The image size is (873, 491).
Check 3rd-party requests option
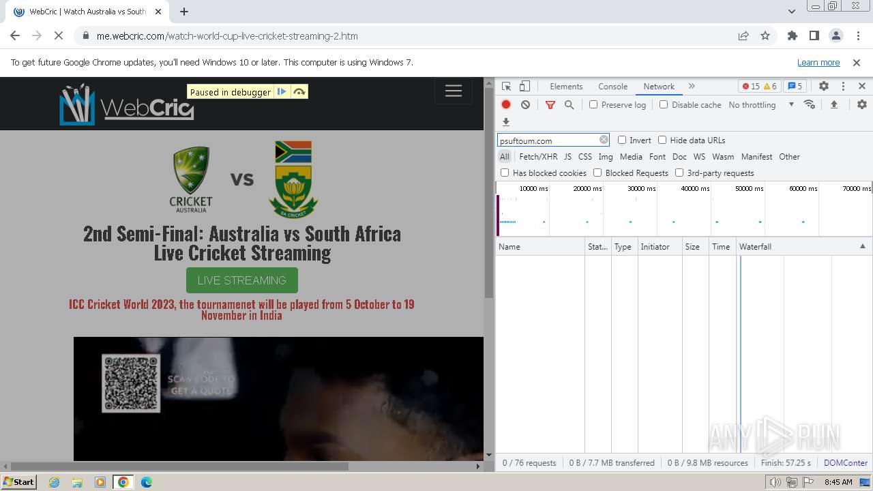click(679, 173)
